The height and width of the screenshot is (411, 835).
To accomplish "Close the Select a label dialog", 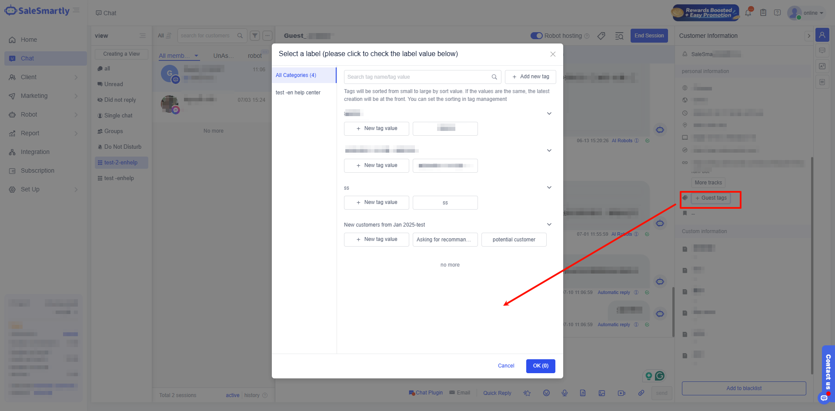I will point(553,54).
